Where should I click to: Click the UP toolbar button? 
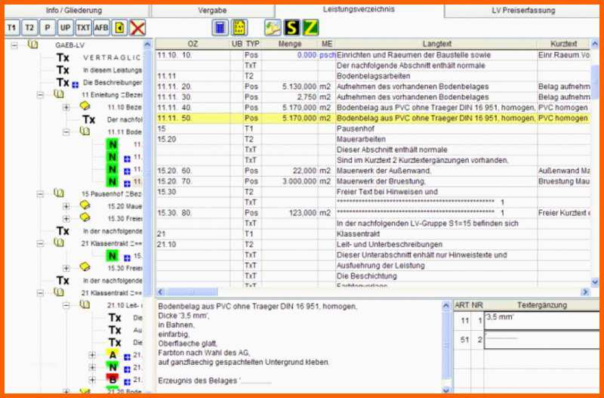[65, 28]
